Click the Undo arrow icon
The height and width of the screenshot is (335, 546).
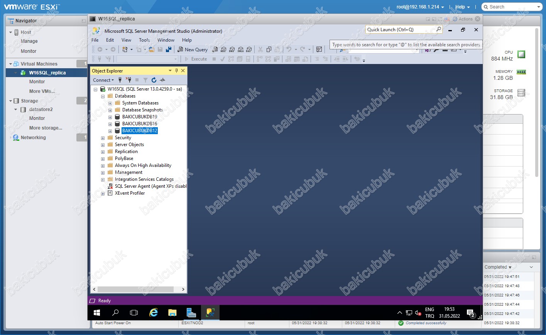[x=289, y=49]
